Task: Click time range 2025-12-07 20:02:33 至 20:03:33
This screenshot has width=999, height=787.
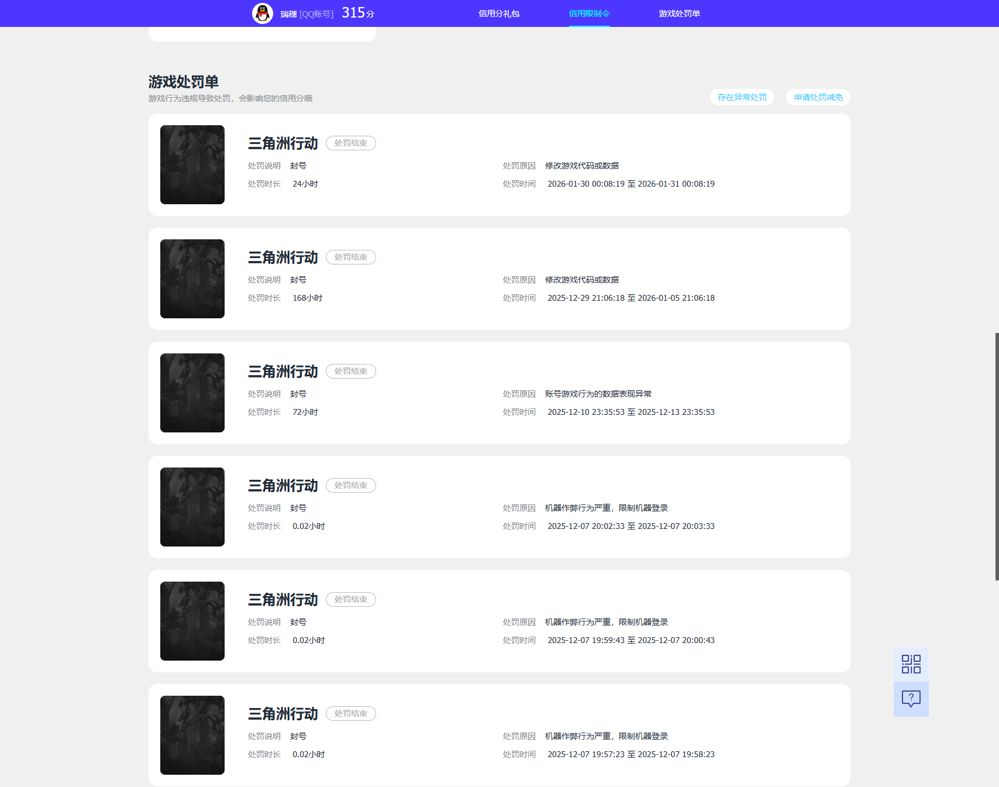Action: (631, 526)
